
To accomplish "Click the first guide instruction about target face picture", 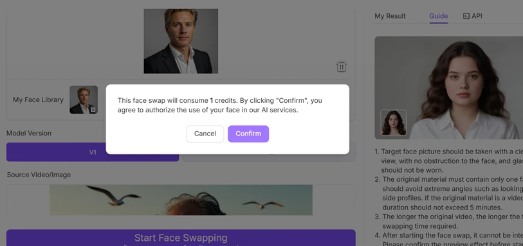I will click(448, 161).
